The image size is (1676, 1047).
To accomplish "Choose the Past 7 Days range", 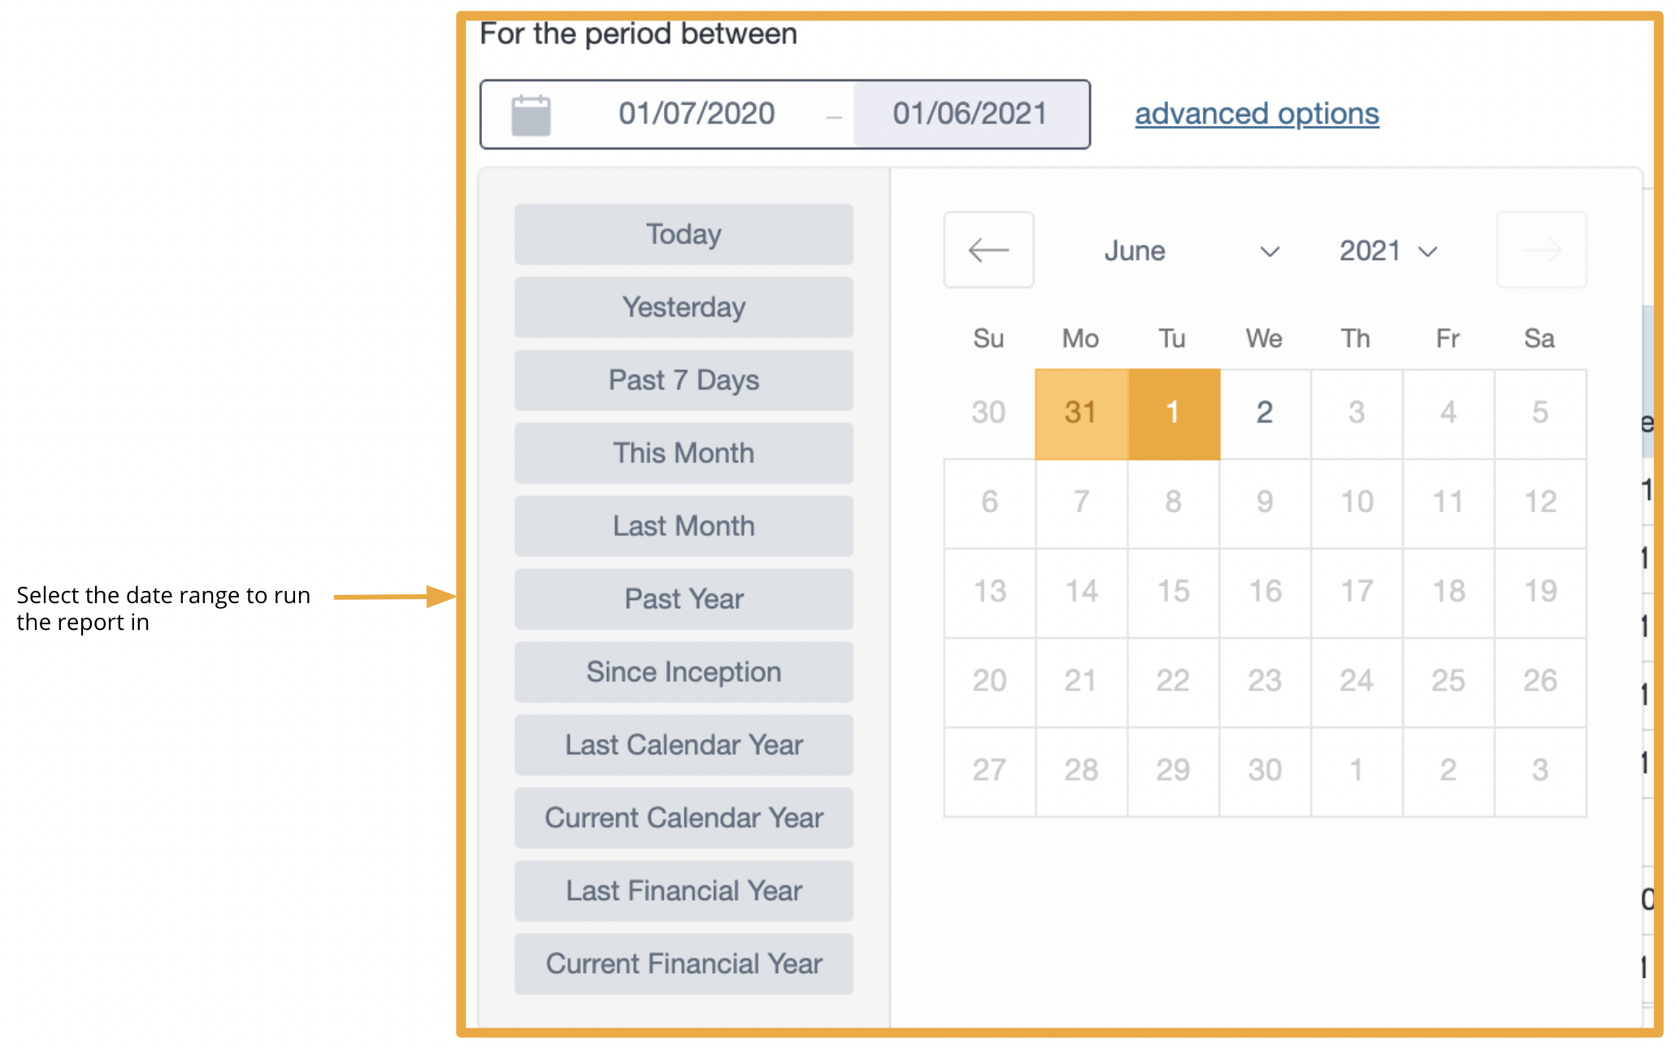I will [684, 380].
